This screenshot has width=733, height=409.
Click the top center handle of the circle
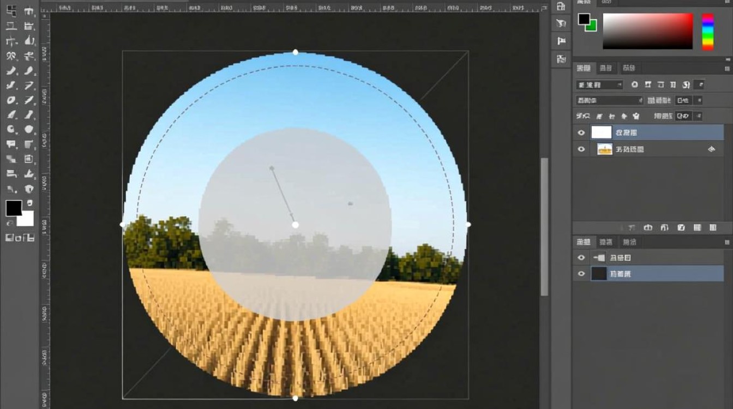296,52
